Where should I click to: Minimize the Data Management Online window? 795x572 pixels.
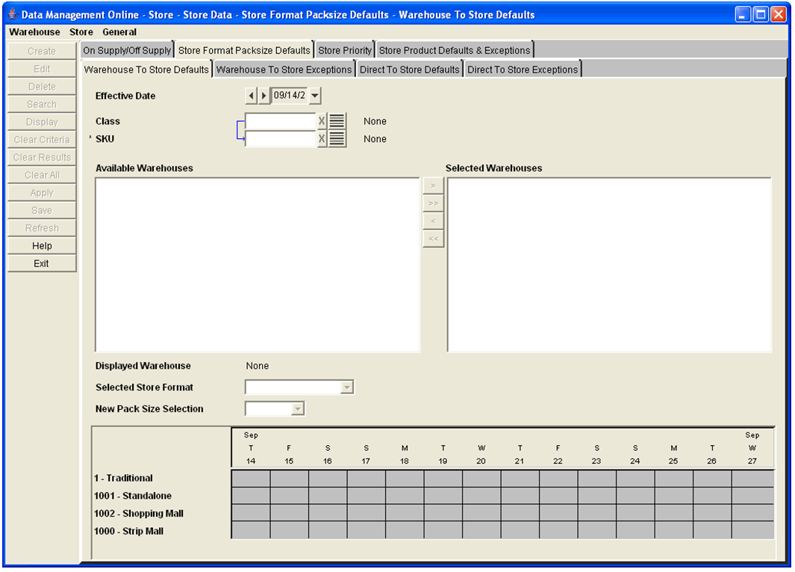(743, 14)
